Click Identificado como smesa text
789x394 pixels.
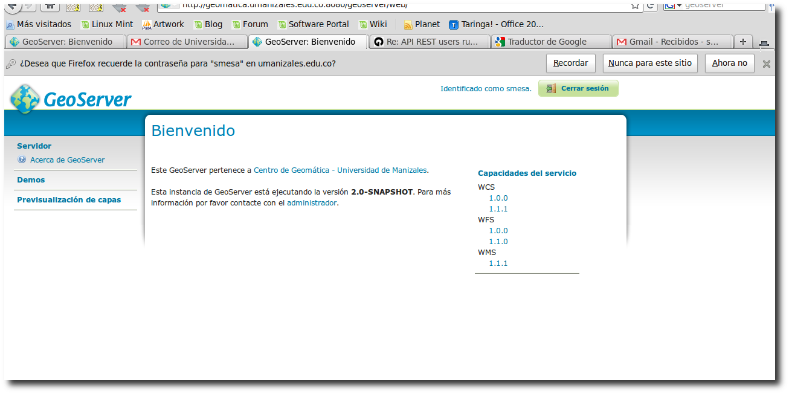486,89
